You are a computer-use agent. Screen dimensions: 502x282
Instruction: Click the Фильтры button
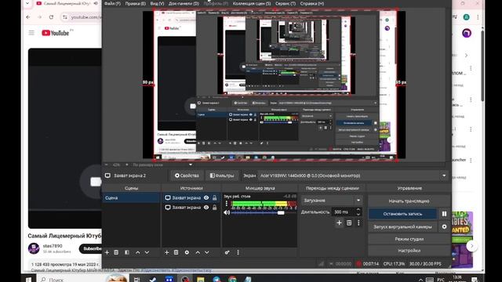click(x=222, y=175)
